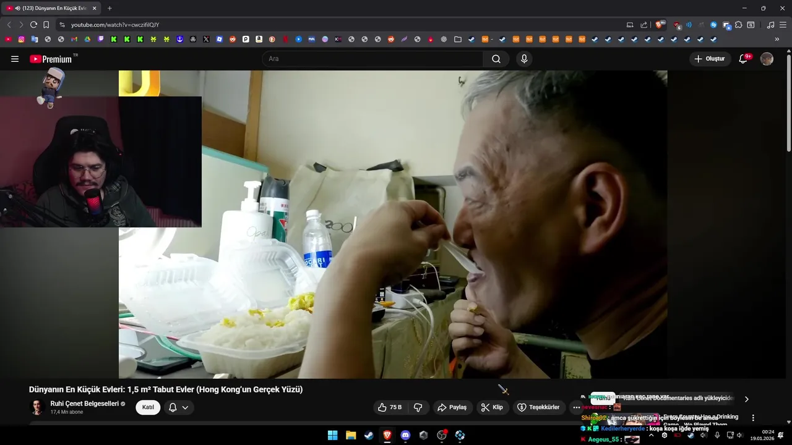Open Ruhi Çenet Belgeselleri channel link
Image resolution: width=792 pixels, height=445 pixels.
point(84,404)
